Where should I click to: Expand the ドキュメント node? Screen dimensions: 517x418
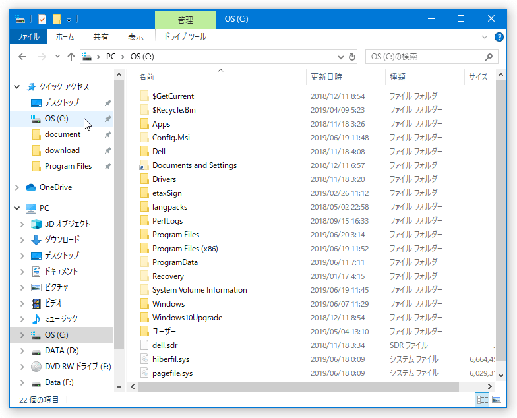(22, 272)
